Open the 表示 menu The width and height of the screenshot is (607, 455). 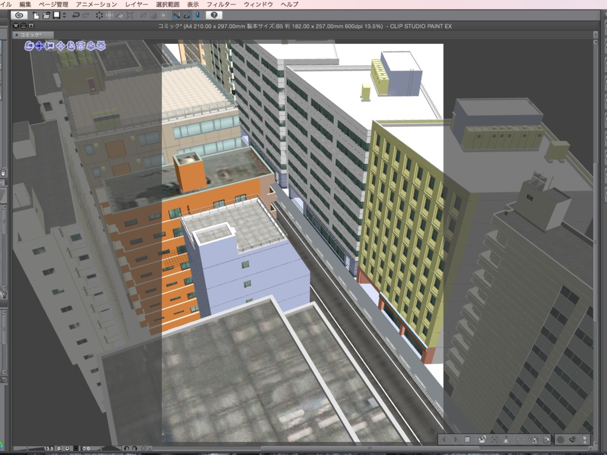coord(193,4)
